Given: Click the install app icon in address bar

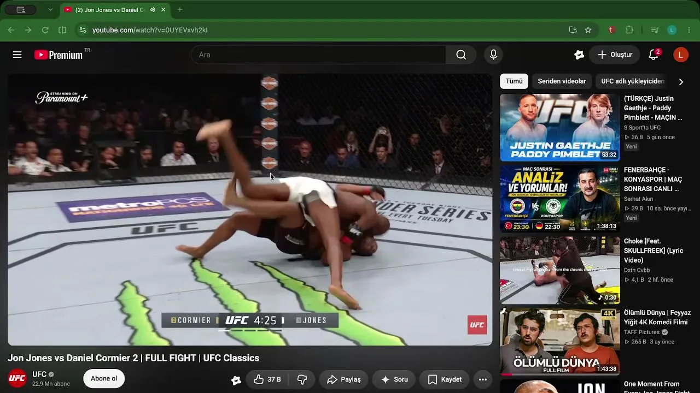Looking at the screenshot, I should coord(573,30).
